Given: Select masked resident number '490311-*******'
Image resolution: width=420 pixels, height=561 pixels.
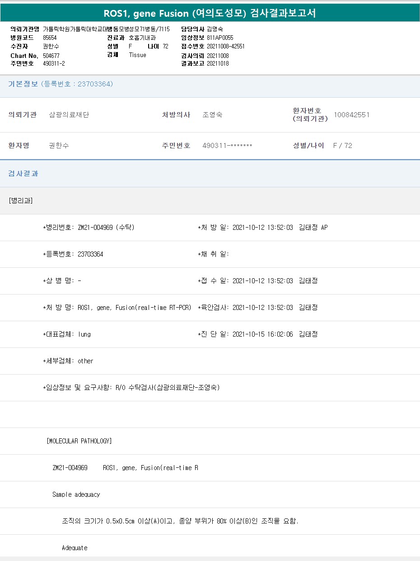Looking at the screenshot, I should (x=227, y=146).
